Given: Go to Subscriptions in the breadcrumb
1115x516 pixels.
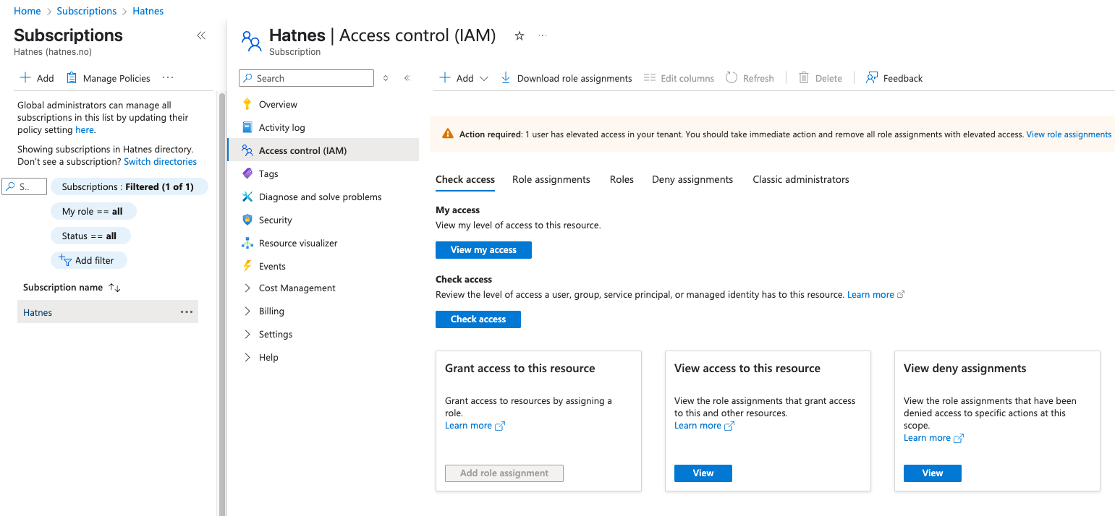Looking at the screenshot, I should pyautogui.click(x=86, y=11).
